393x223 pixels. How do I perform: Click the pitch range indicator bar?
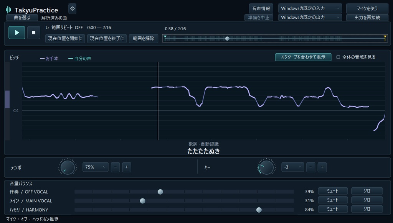tap(7, 99)
